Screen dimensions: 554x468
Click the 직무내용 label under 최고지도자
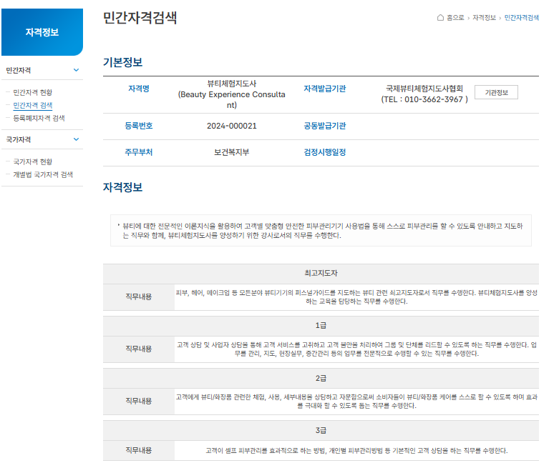139,297
